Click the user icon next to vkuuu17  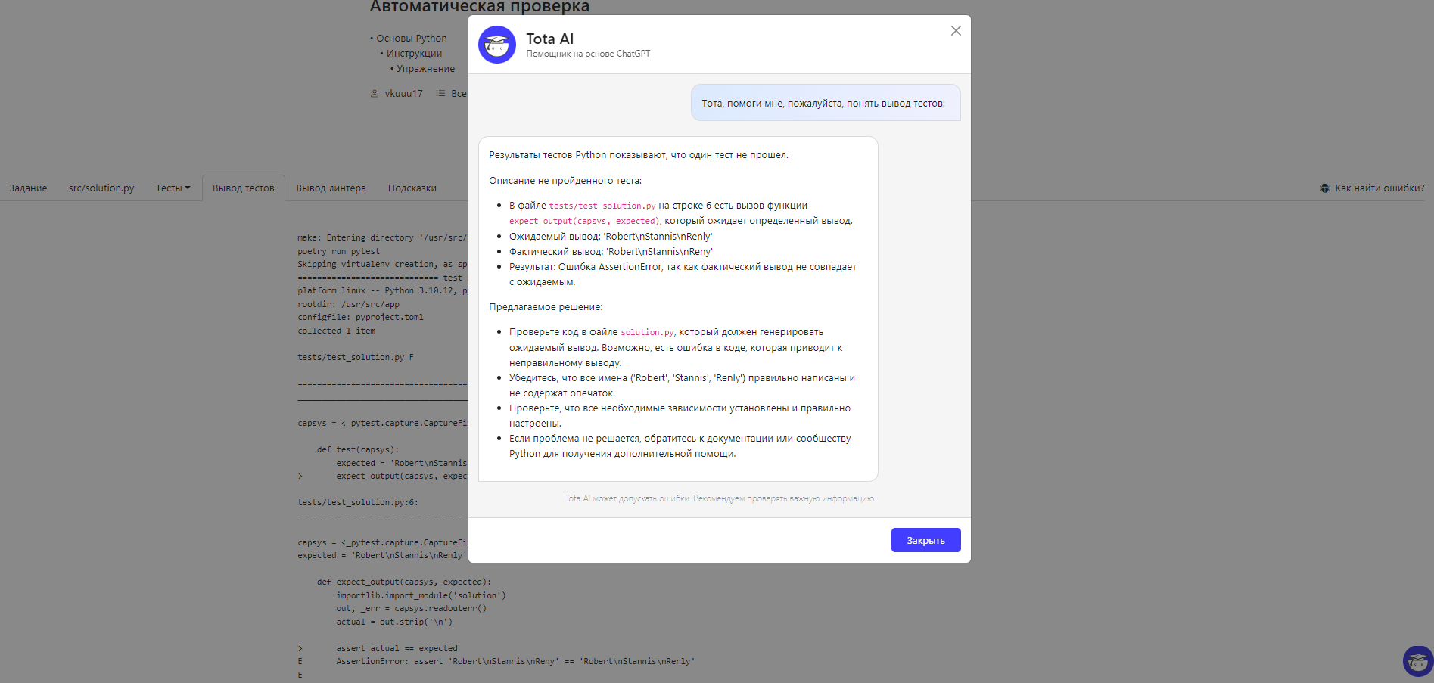point(375,94)
